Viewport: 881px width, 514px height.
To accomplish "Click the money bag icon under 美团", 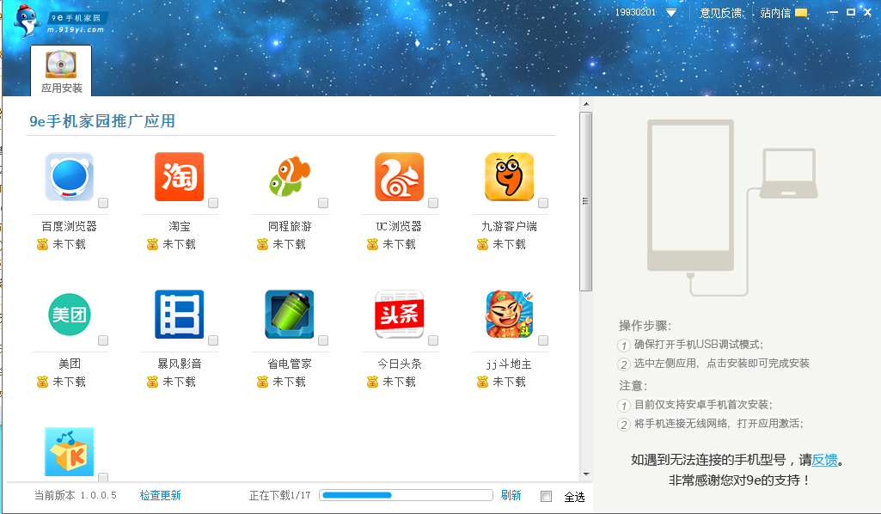I will click(x=42, y=382).
